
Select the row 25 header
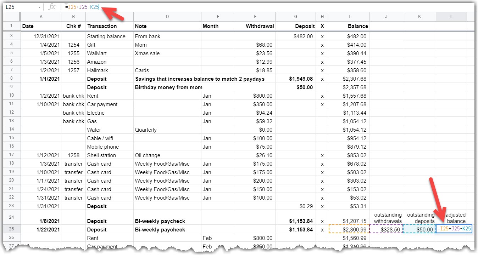coord(12,229)
